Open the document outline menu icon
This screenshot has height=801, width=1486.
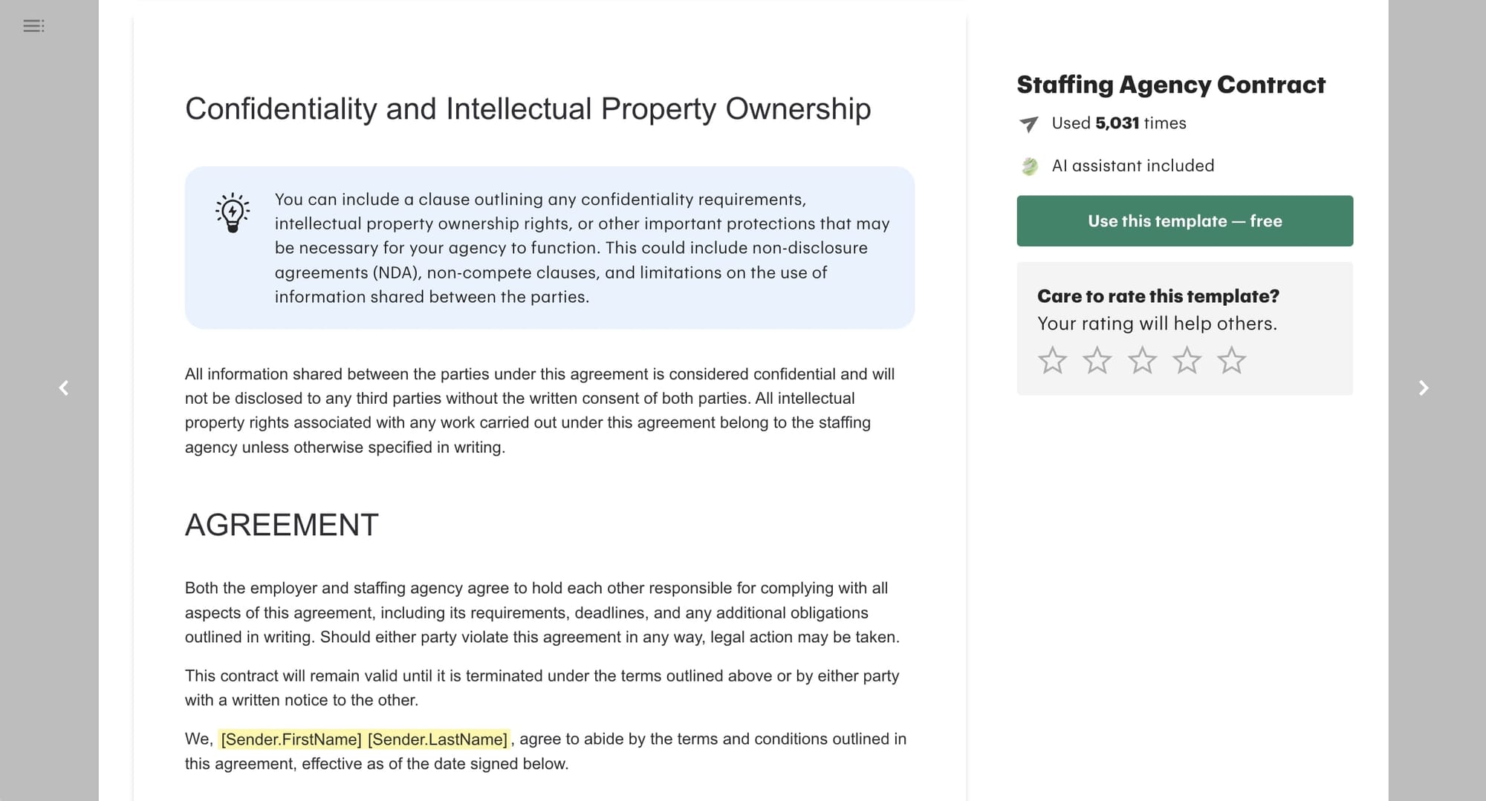click(33, 26)
